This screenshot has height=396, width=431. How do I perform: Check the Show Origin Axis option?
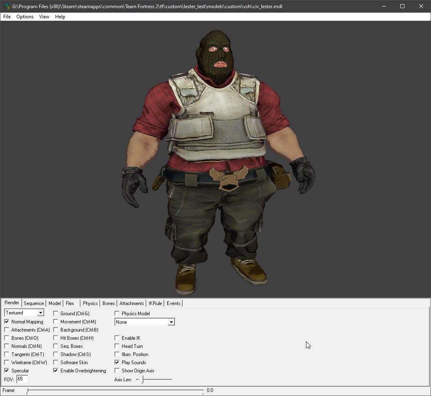(117, 370)
